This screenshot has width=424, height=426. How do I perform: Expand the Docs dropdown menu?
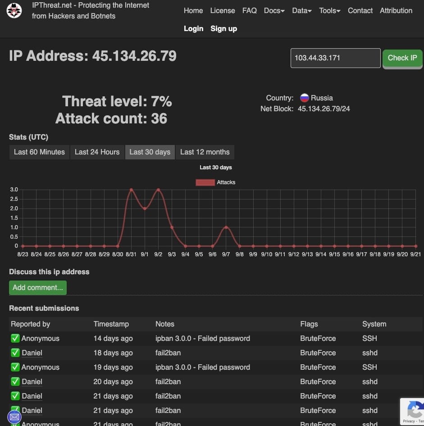click(274, 11)
